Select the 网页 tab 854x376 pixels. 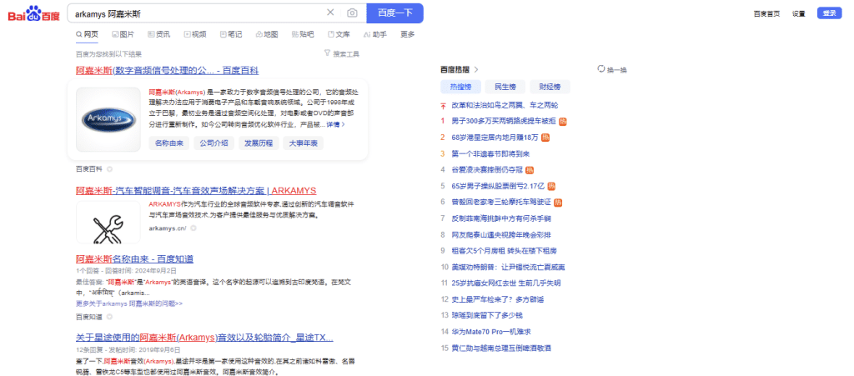pyautogui.click(x=87, y=34)
